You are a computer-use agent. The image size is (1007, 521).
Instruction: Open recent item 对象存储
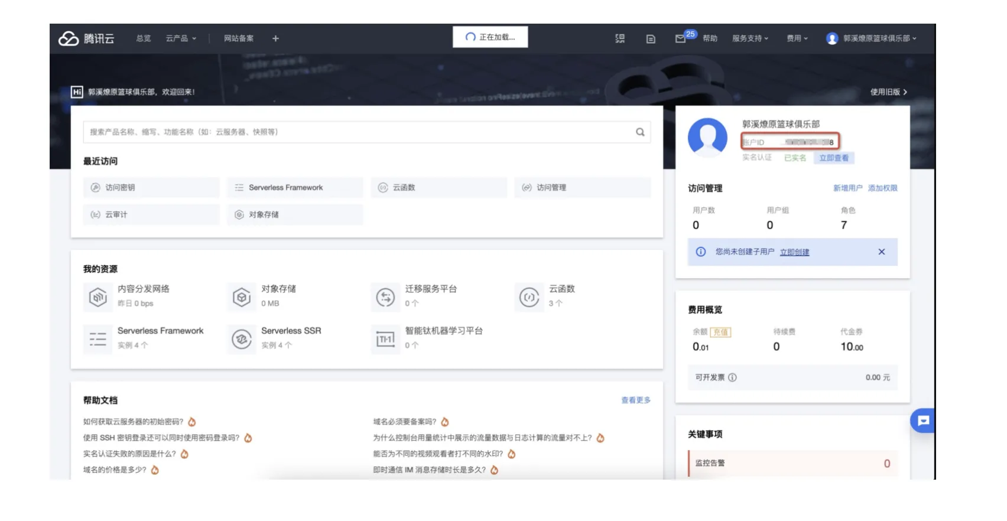[295, 214]
